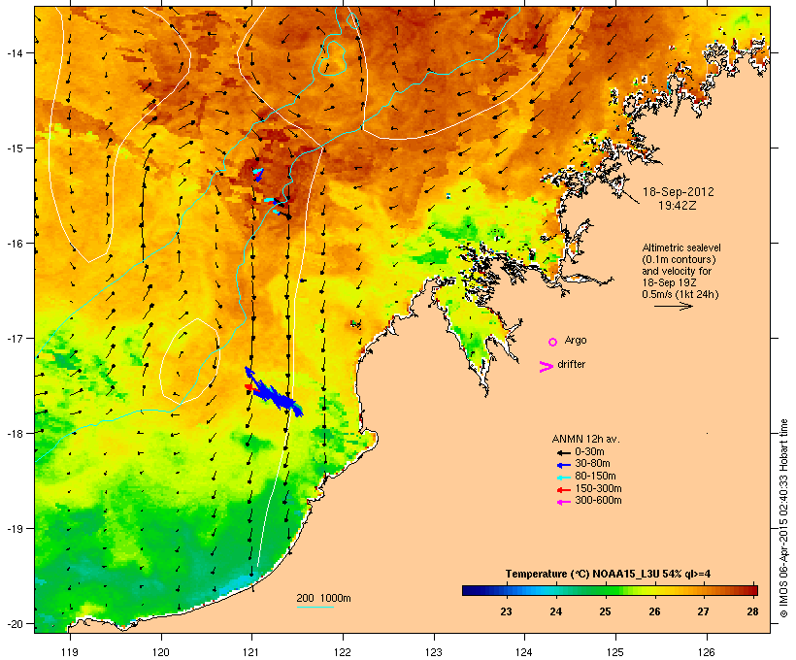Click the red 150-300m arrow in ANMN legend
Viewport: 796px width, 660px height.
pyautogui.click(x=563, y=490)
